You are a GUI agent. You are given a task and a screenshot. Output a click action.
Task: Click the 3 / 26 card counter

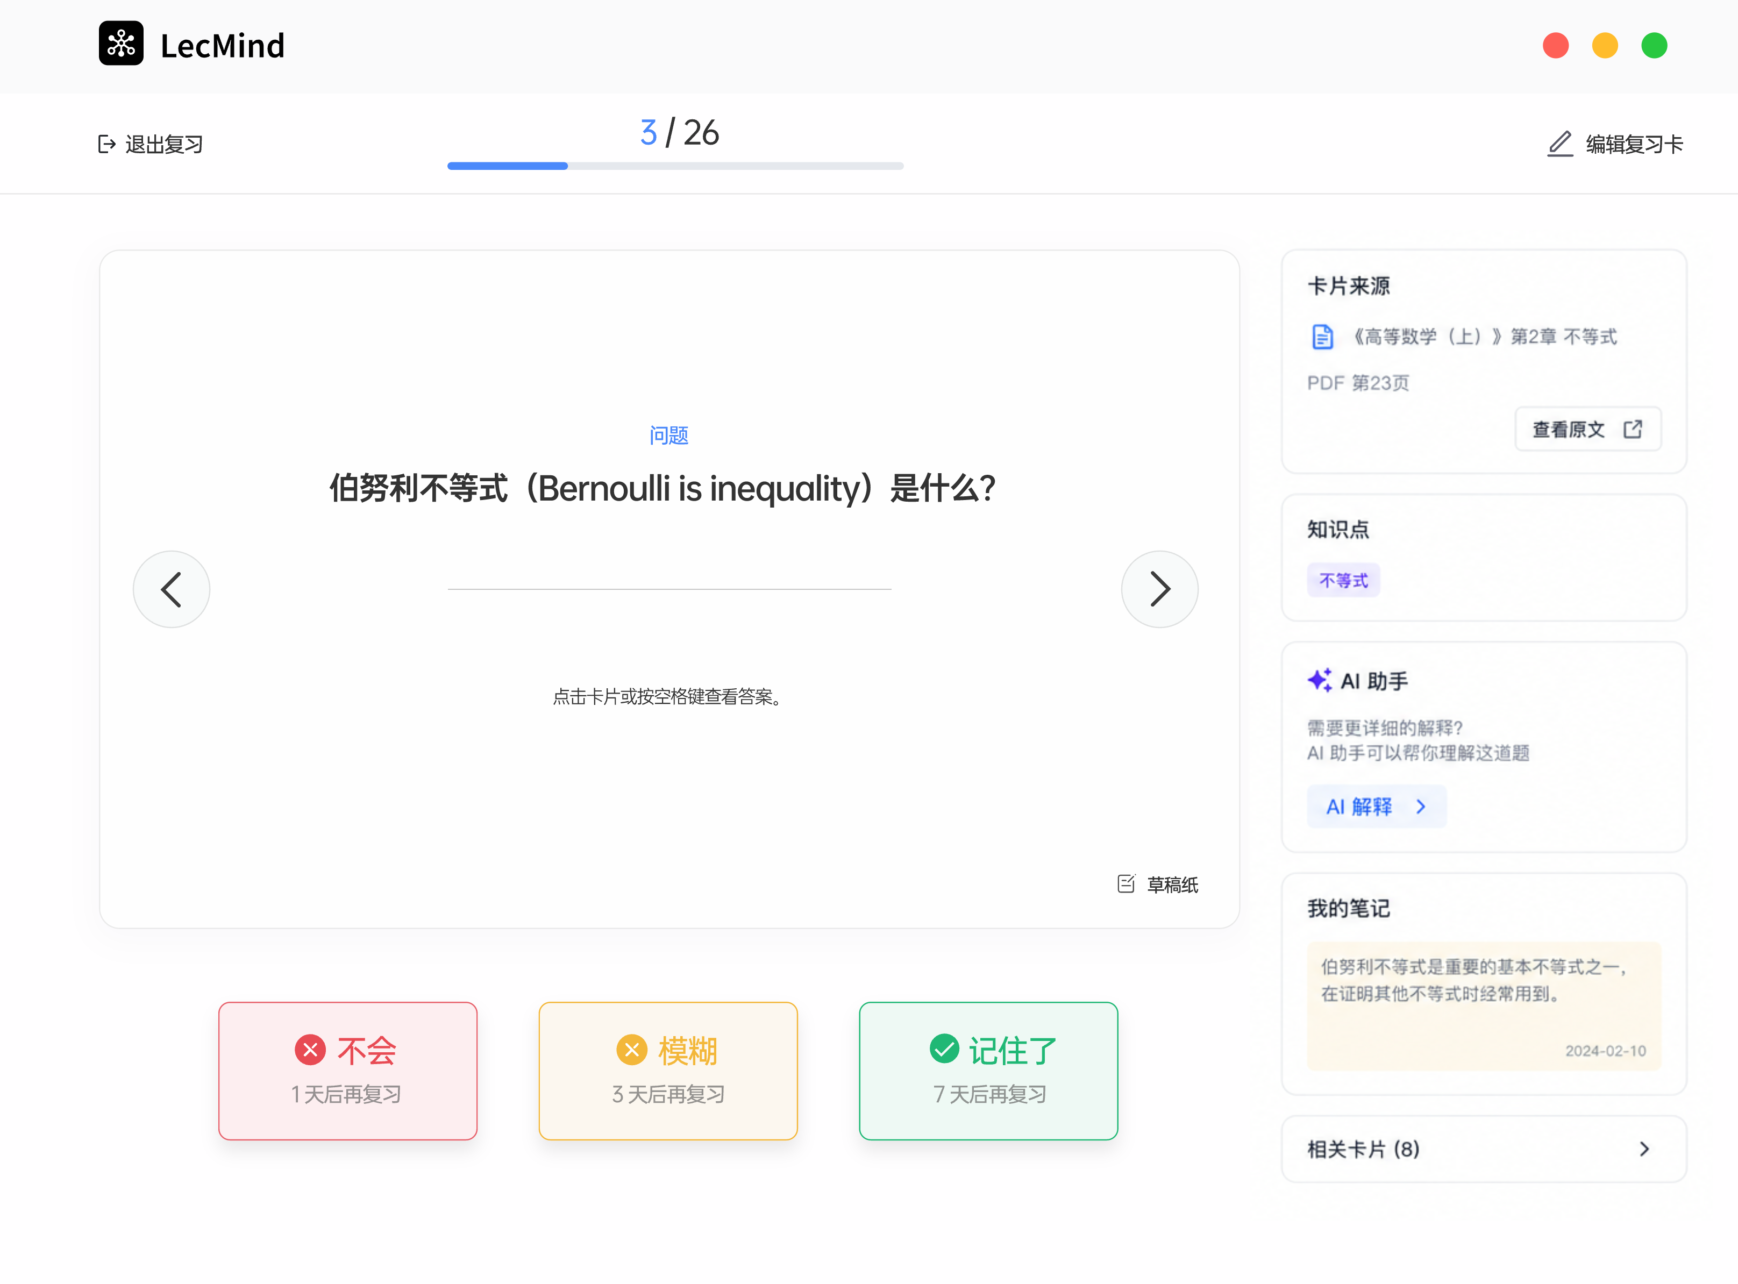pos(679,133)
